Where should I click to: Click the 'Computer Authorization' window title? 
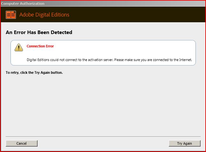point(23,3)
